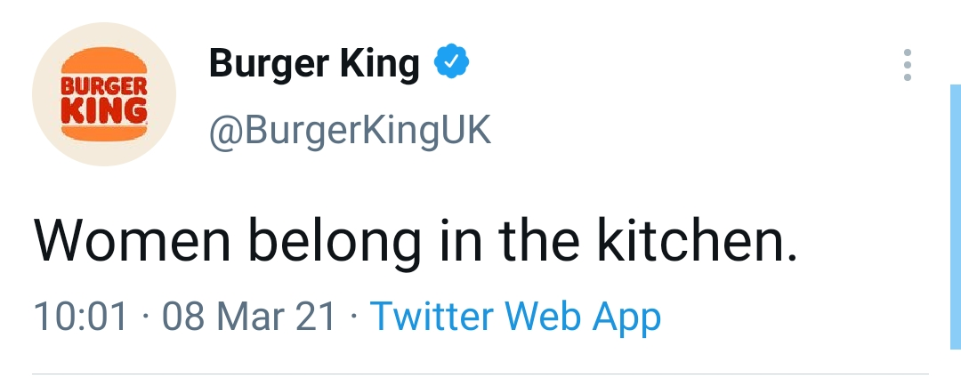Click the 08 Mar 21 date
961x378 pixels.
pos(249,317)
